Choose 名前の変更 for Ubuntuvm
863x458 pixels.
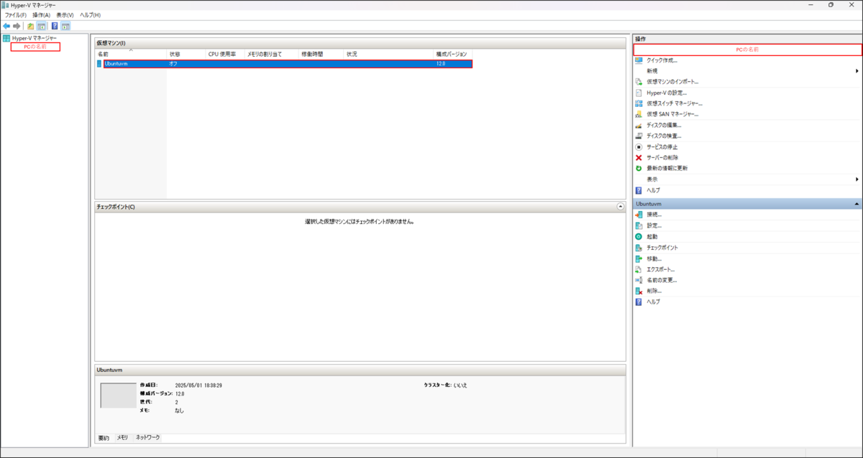point(662,280)
